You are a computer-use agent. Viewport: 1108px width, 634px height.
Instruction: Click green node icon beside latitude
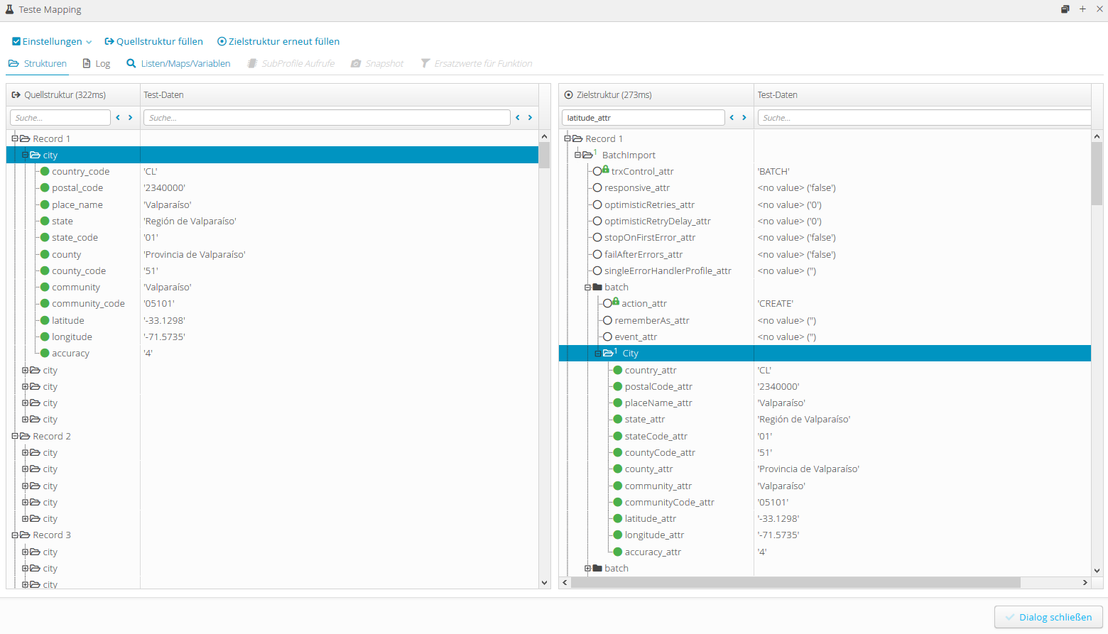click(45, 321)
